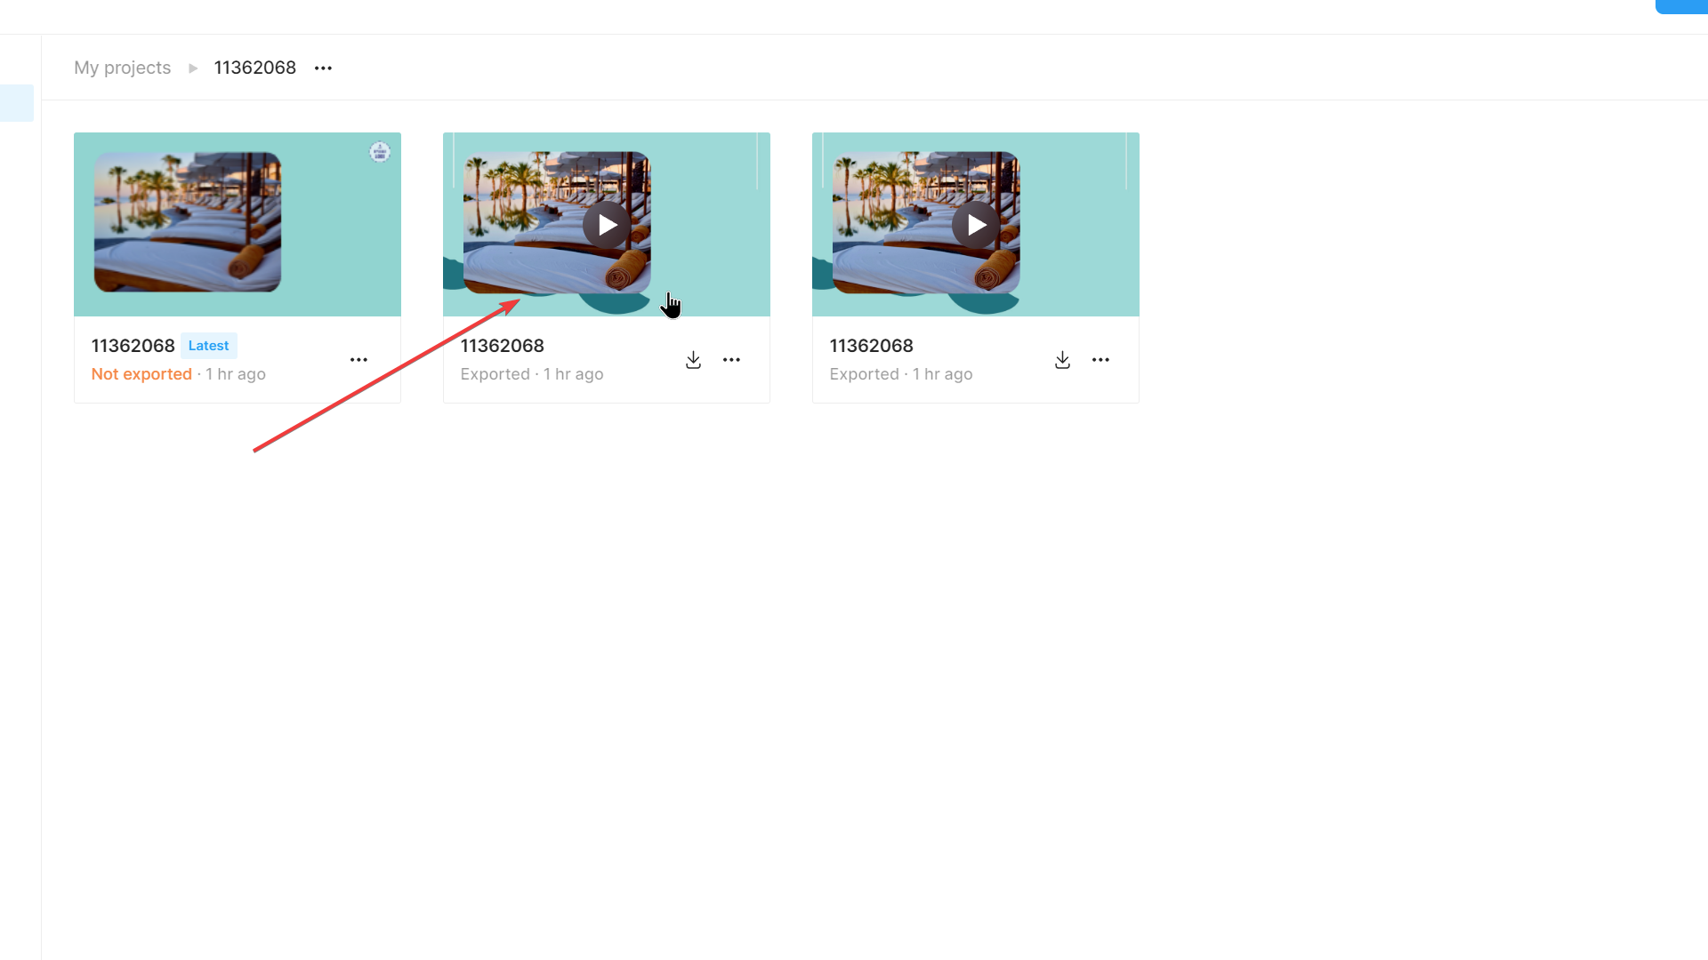Open the My projects breadcrumb link
Viewport: 1708px width, 960px height.
tap(122, 68)
